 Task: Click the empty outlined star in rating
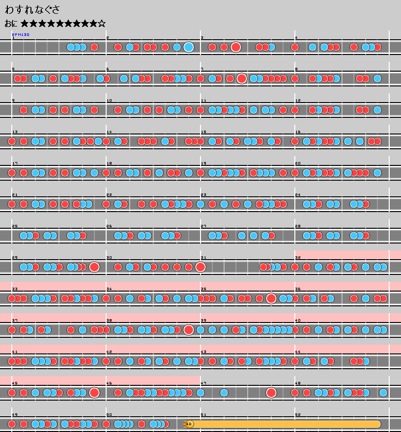102,24
